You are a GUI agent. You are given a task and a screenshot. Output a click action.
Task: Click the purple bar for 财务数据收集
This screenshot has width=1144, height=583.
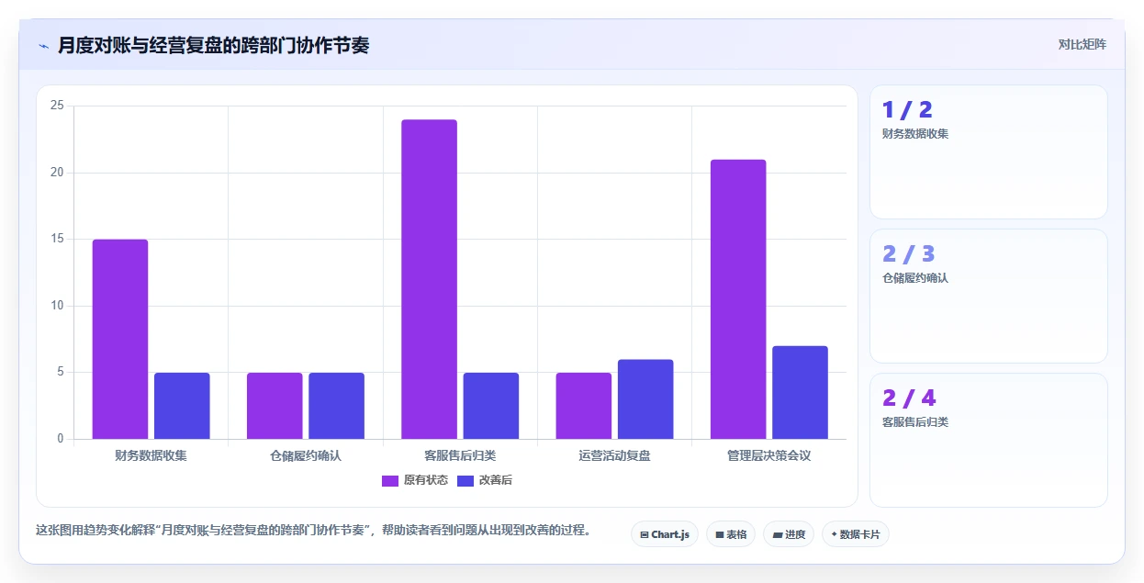click(120, 339)
